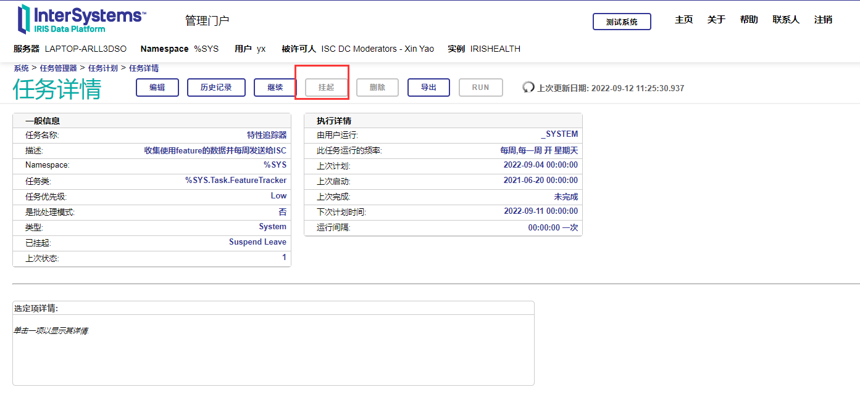Click the 挂起 button
Screen dimensions: 860x403
(326, 88)
